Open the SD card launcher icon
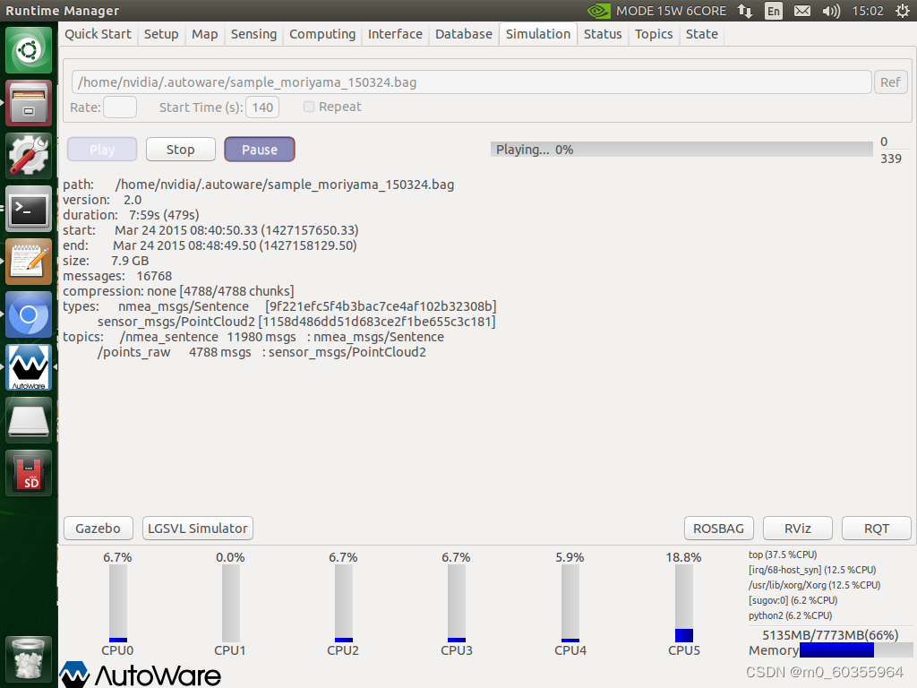The image size is (917, 688). [x=29, y=473]
